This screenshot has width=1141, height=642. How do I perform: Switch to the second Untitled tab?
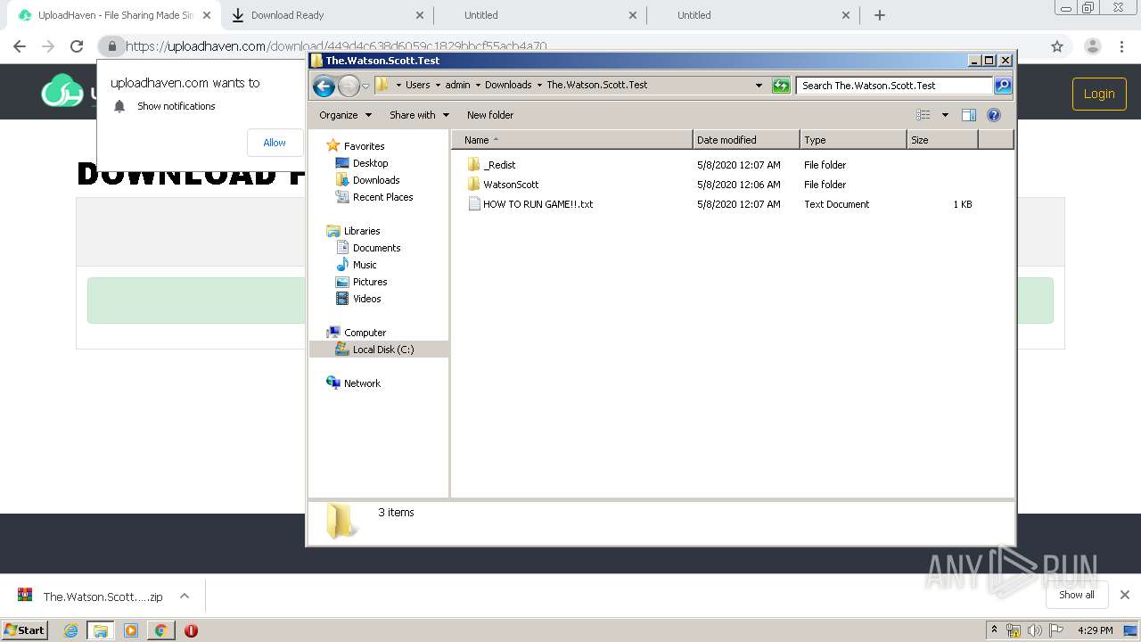tap(754, 15)
